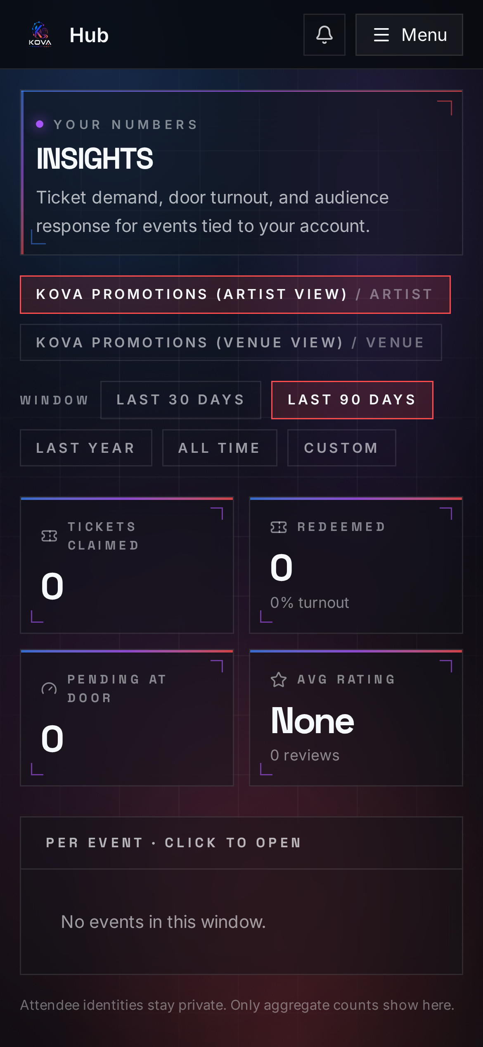Choose the Last Year window
483x1047 pixels.
86,448
